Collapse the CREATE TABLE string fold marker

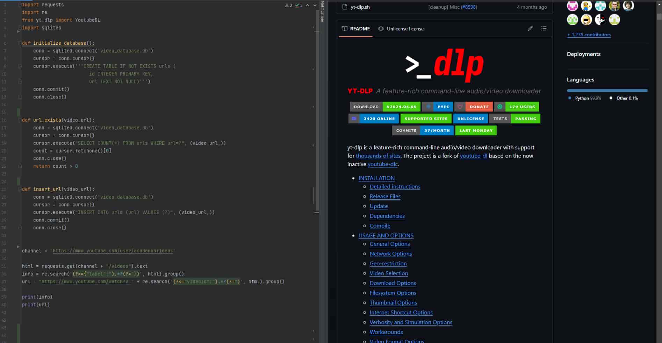(x=20, y=66)
